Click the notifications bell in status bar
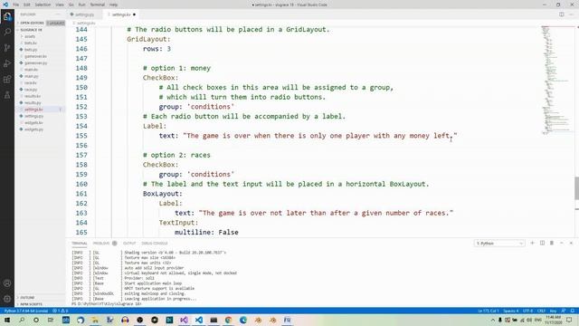Screen dimensions: 579x326 (x=573, y=311)
